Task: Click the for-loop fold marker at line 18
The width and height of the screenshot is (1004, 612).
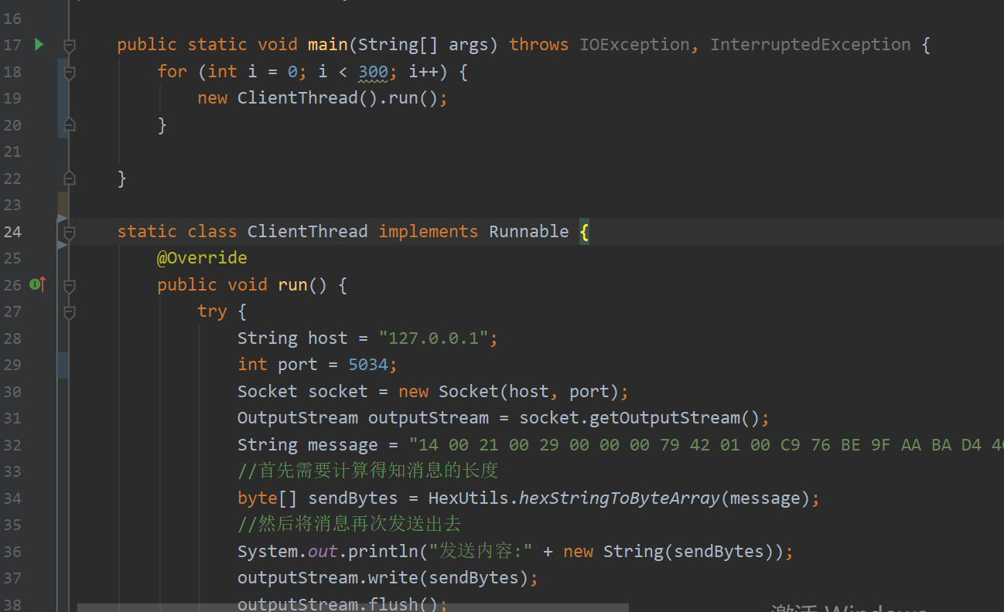Action: point(68,71)
